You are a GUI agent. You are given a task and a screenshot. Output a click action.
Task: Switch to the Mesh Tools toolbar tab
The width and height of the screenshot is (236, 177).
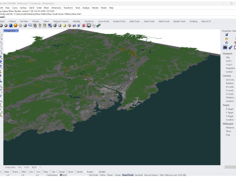click(x=164, y=21)
